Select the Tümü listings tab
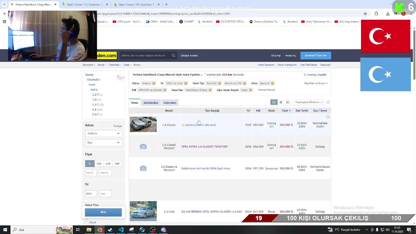This screenshot has height=234, width=416. pos(135,103)
